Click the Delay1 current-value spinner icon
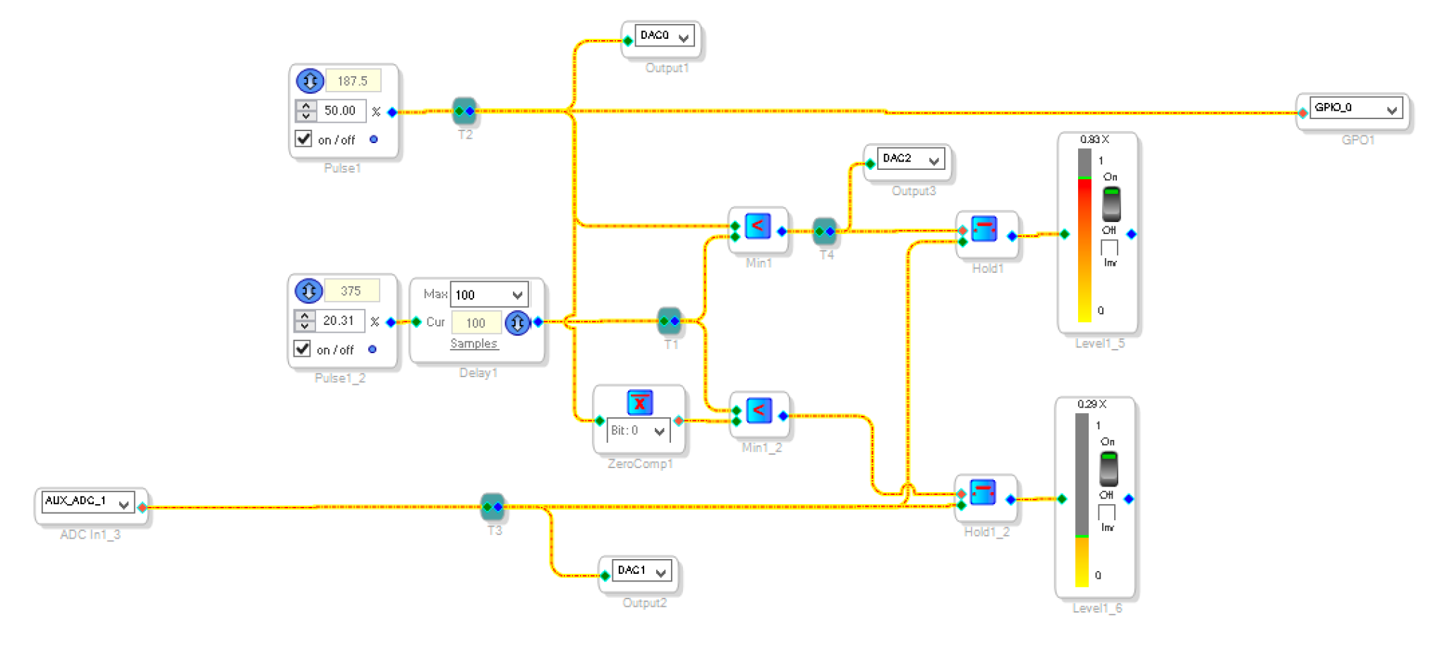Screen dimensions: 1445x650 (x=517, y=323)
